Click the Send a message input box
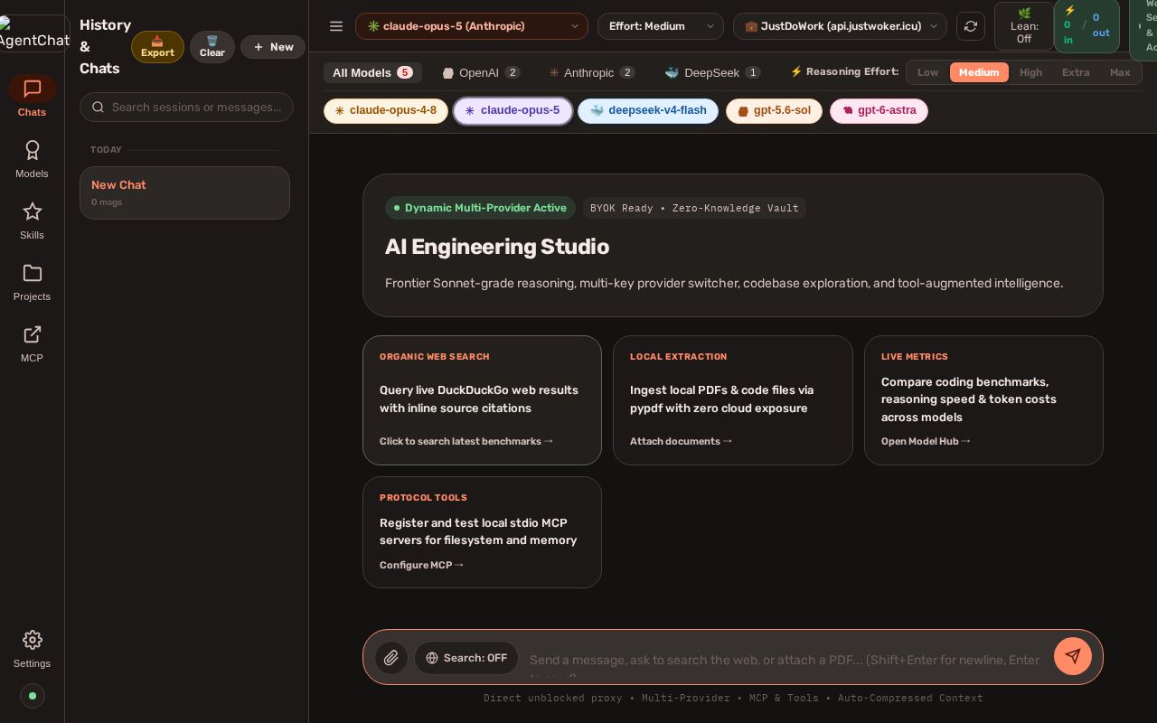Screen dimensions: 1157x723 (786, 660)
